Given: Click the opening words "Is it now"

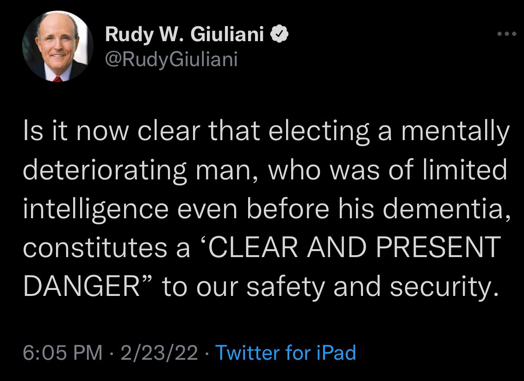Looking at the screenshot, I should [74, 132].
